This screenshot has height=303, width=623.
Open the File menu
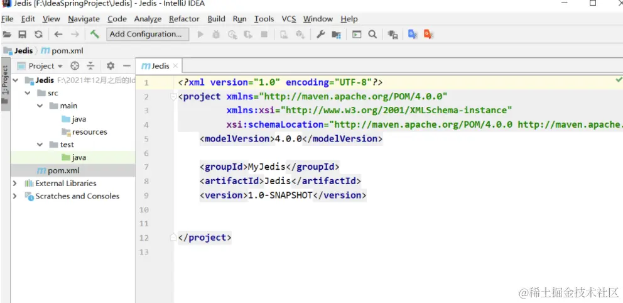(x=7, y=19)
